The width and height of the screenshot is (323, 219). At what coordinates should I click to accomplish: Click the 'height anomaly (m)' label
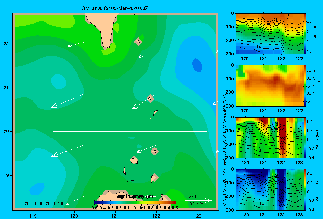pos(134,196)
